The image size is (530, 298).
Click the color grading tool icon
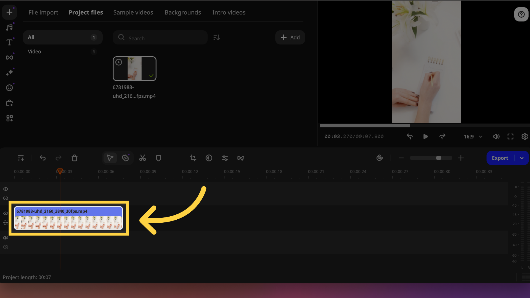(209, 158)
